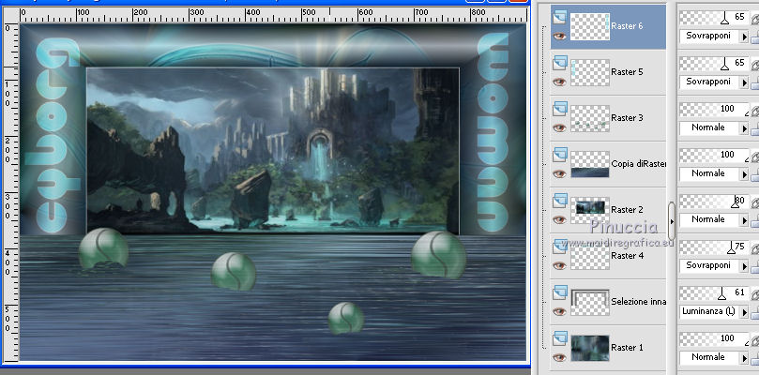Click the castle landscape on the image canvas

point(272,150)
